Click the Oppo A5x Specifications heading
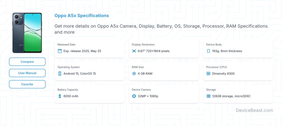The image size is (282, 126). [82, 15]
